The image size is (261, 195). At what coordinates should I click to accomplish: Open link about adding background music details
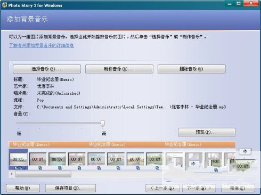(x=42, y=45)
